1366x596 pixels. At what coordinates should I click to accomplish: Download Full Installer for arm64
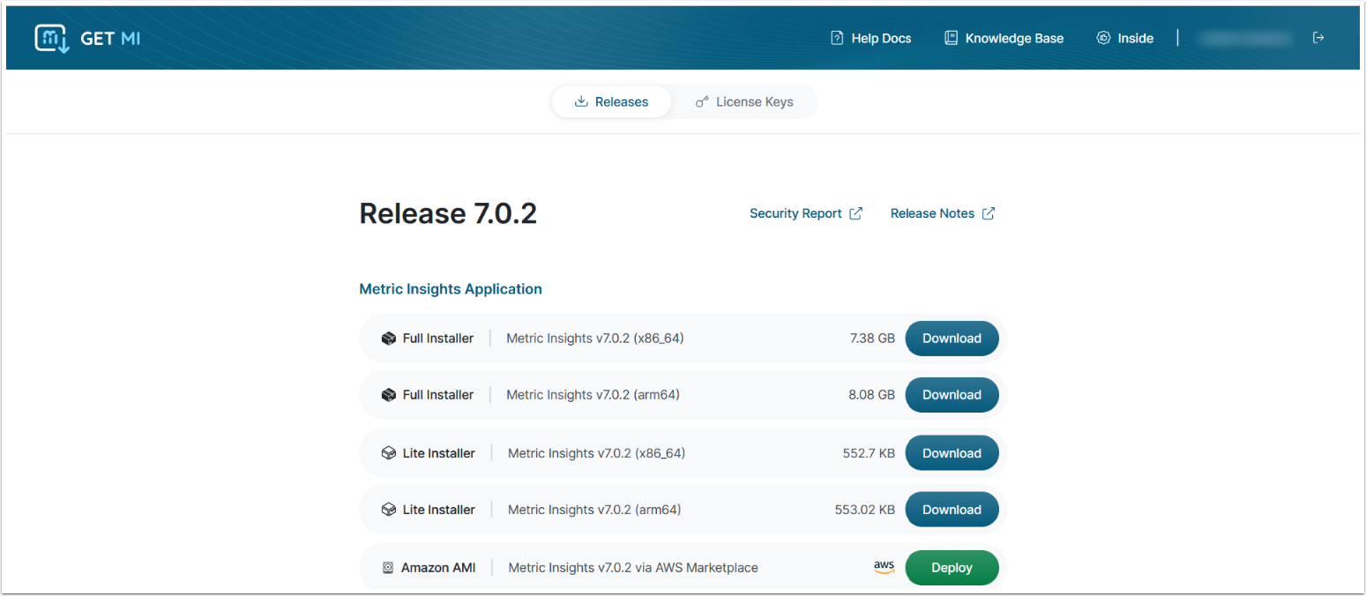click(x=952, y=395)
